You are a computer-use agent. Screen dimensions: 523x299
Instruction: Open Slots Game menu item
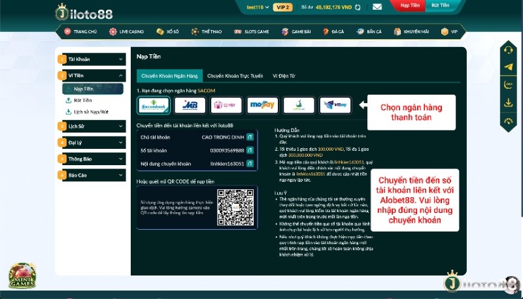(x=252, y=31)
